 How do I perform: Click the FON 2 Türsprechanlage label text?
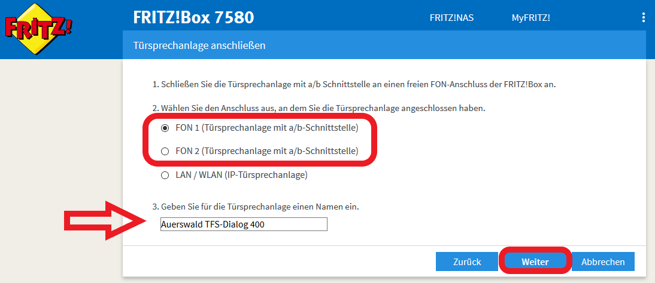click(266, 152)
